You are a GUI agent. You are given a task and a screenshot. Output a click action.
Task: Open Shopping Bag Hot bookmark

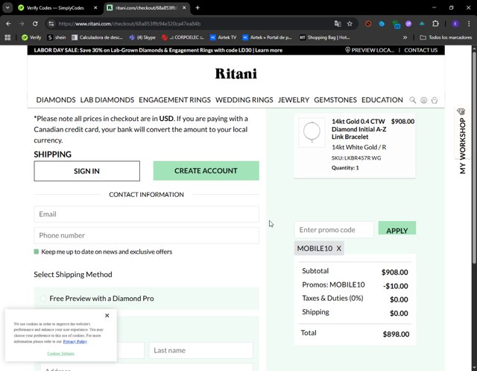pos(325,37)
